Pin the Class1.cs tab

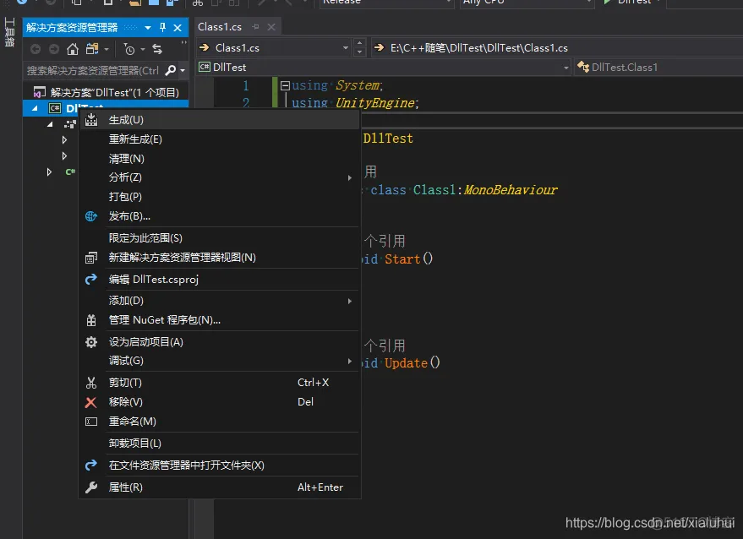pyautogui.click(x=256, y=27)
